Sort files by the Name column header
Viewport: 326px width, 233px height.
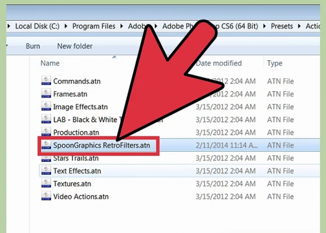tap(50, 63)
